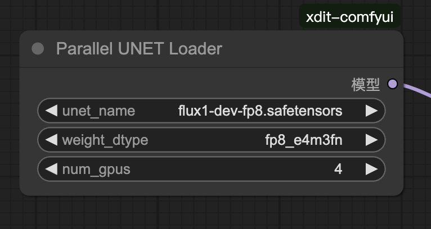Select the Parallel UNET Loader title
This screenshot has width=431, height=229.
coord(139,49)
